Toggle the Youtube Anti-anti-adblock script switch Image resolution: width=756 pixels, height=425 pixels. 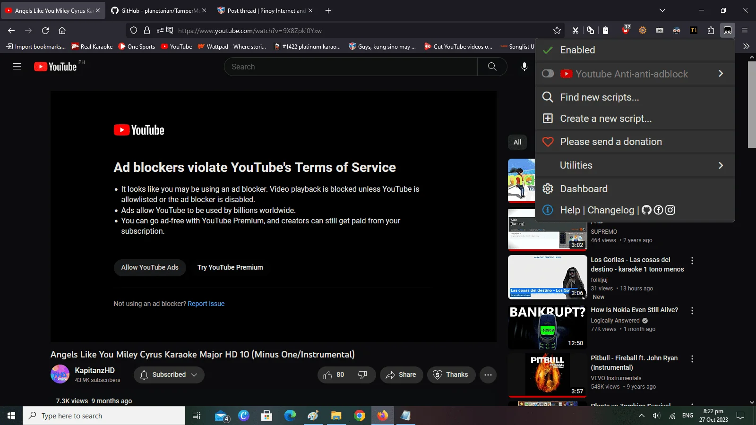point(548,74)
